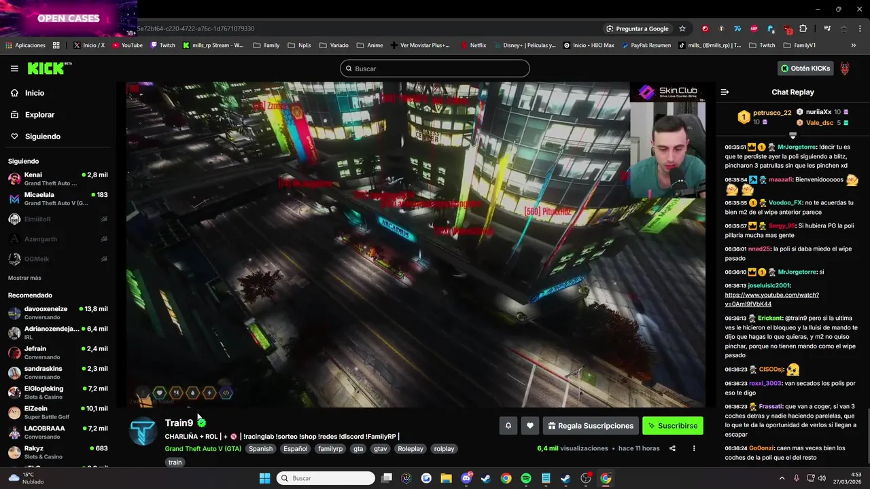Open File Explorer from the taskbar
The height and width of the screenshot is (489, 870).
click(x=447, y=478)
